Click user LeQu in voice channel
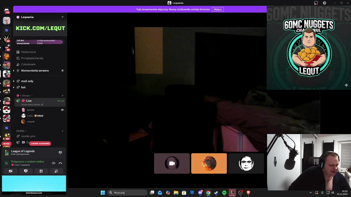The height and width of the screenshot is (197, 351). (43, 116)
